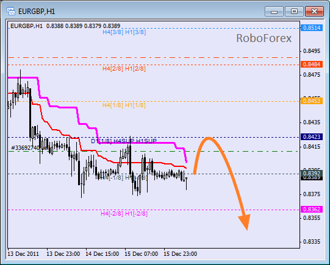This screenshot has width=330, height=265.
Task: Minimize the EURGBP,H1 chart window
Action: (x=274, y=11)
